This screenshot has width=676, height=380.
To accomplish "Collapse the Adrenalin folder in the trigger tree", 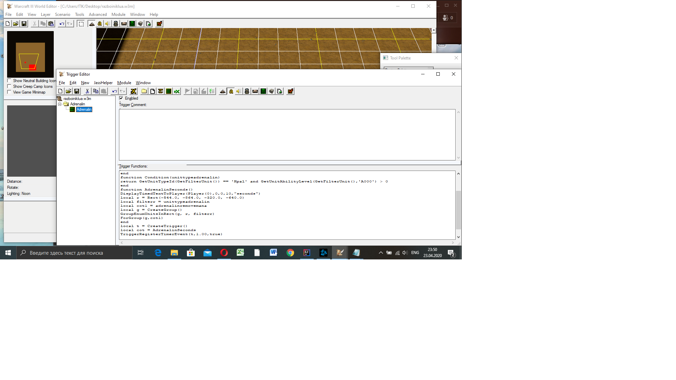I will (60, 104).
